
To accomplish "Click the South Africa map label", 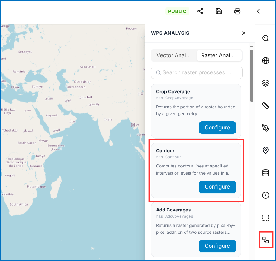I will click(x=19, y=204).
